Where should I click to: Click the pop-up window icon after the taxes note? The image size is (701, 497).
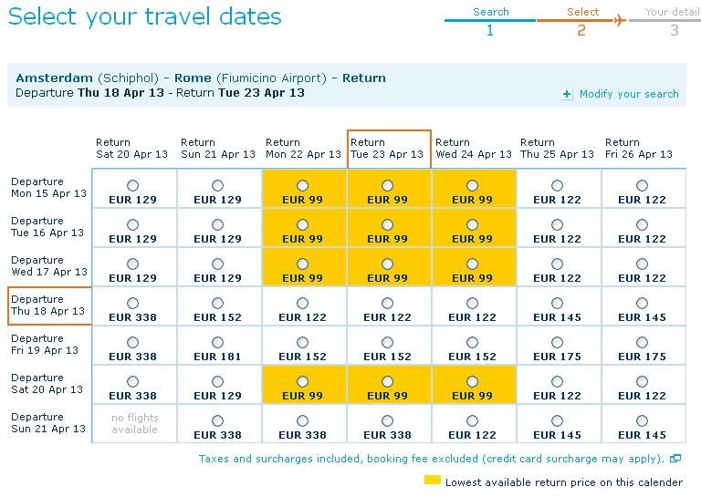pos(675,459)
